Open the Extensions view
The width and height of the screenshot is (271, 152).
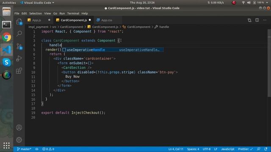coord(19,71)
